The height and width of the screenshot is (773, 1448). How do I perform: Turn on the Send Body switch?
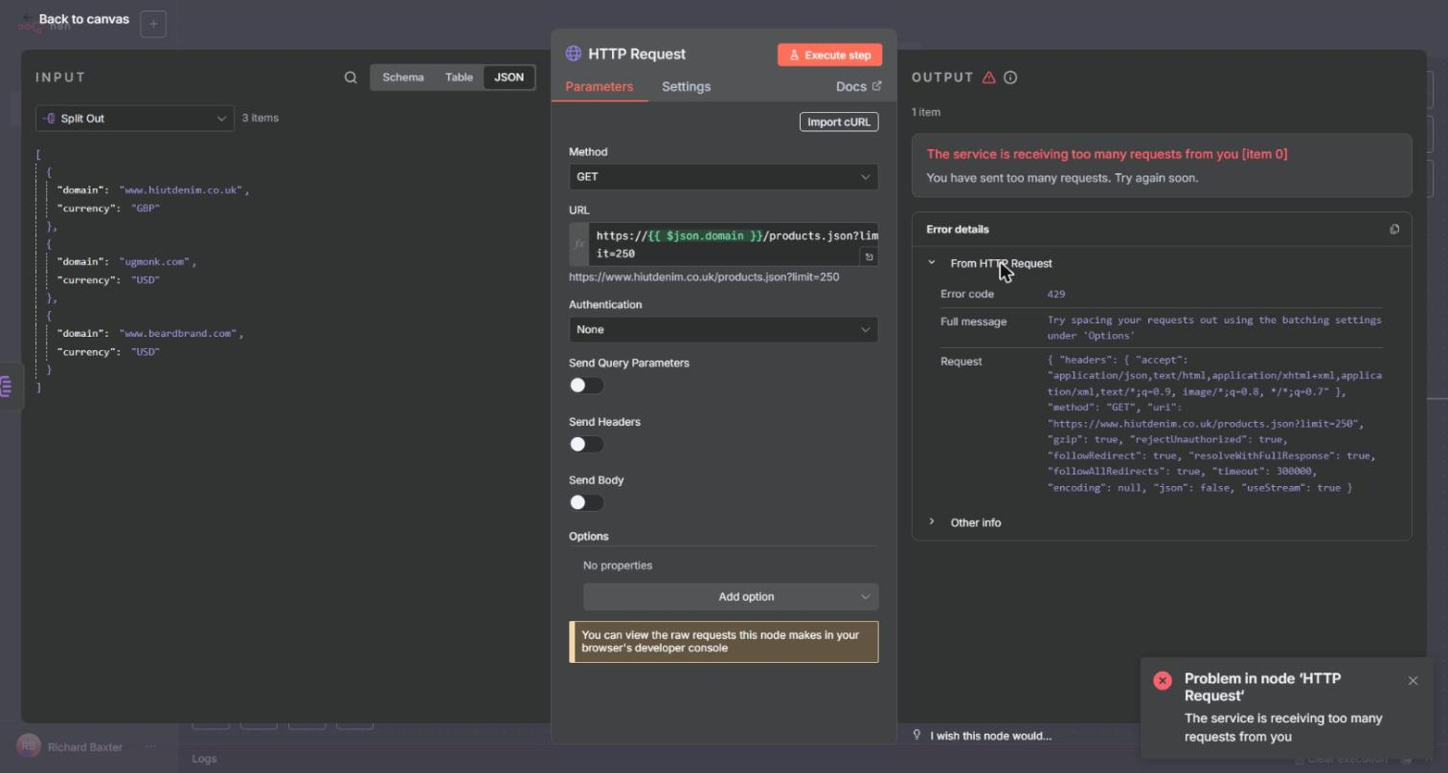(586, 502)
